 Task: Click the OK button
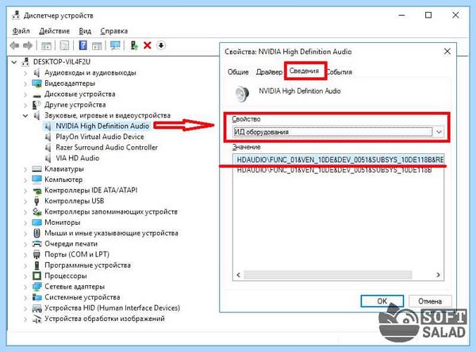tap(382, 301)
